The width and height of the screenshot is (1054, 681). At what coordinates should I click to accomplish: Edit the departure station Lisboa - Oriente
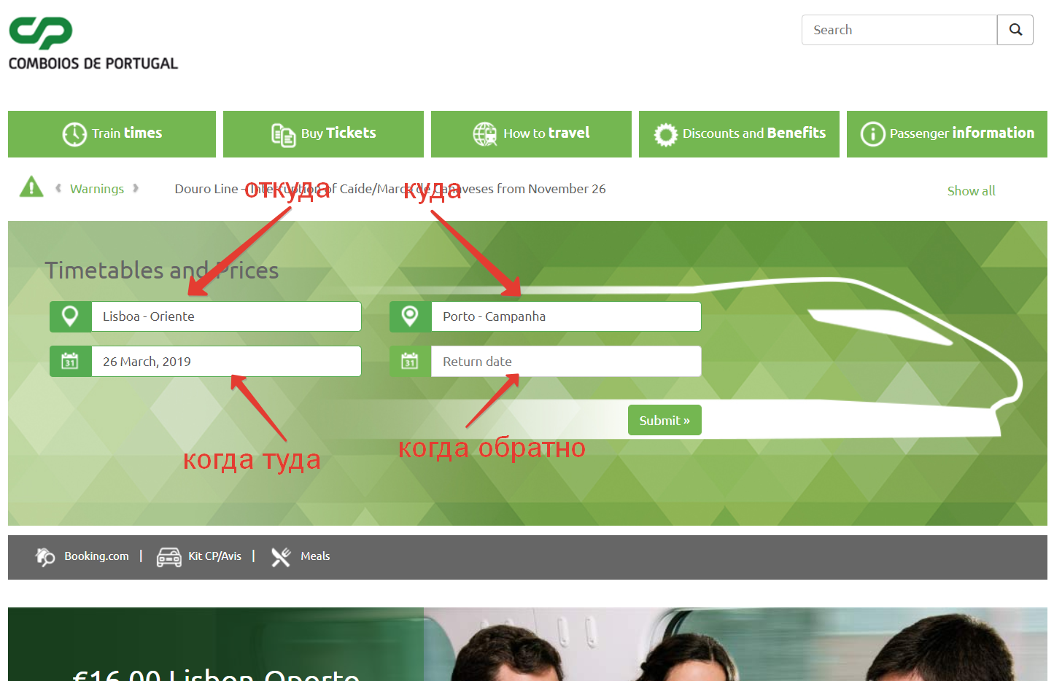point(226,316)
